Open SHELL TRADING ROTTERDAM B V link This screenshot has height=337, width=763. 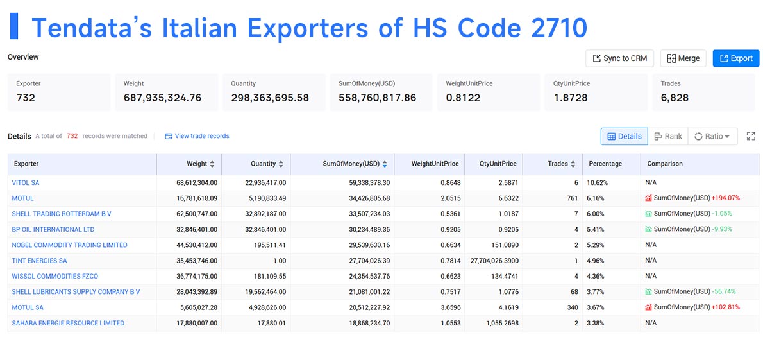tap(62, 214)
